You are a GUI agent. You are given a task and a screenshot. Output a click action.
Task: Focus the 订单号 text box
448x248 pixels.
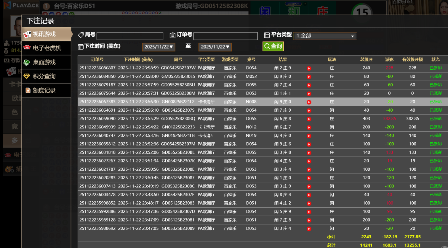point(225,36)
